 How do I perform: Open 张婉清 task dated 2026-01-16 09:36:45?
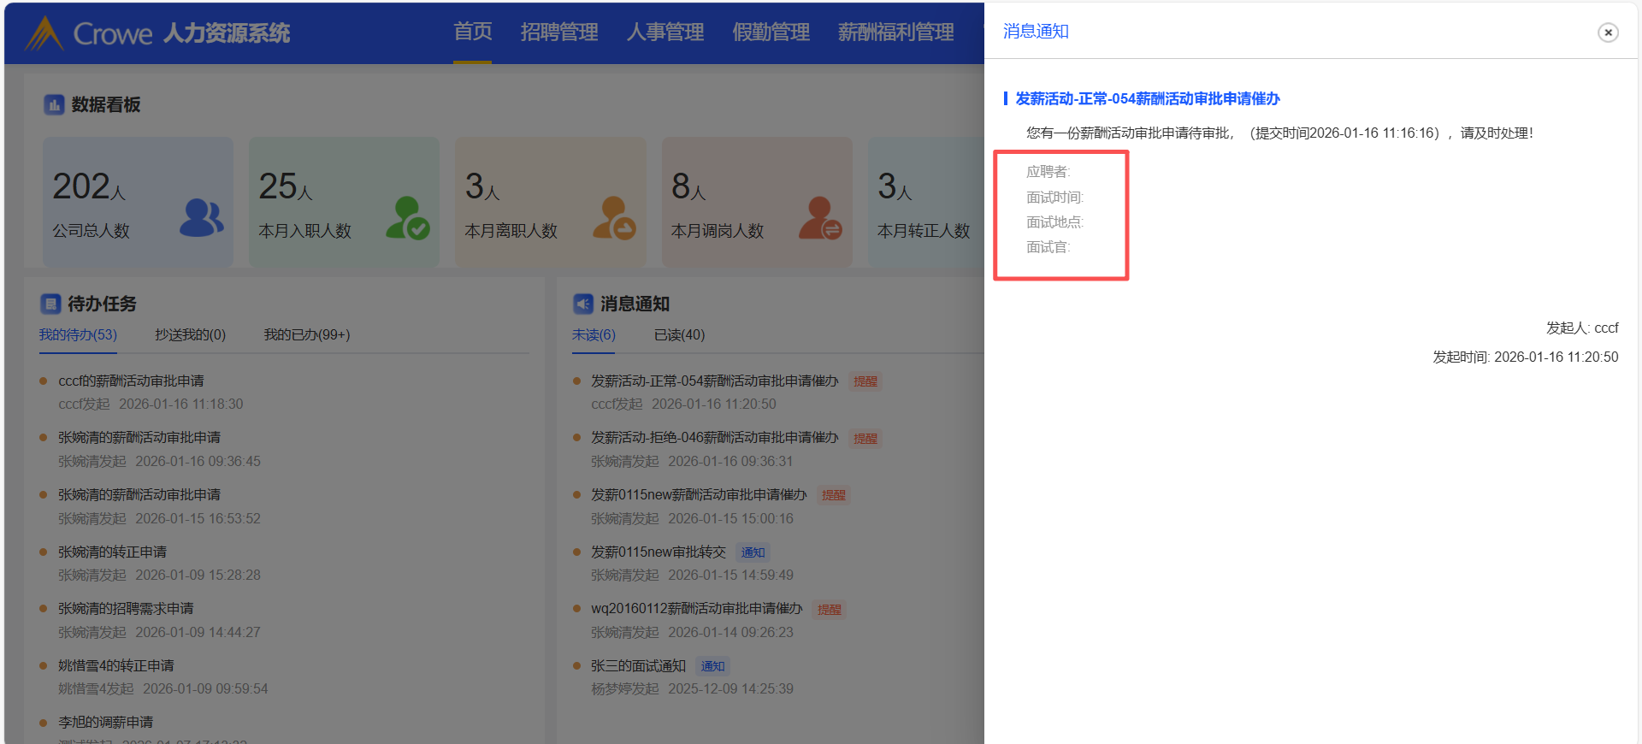click(139, 438)
